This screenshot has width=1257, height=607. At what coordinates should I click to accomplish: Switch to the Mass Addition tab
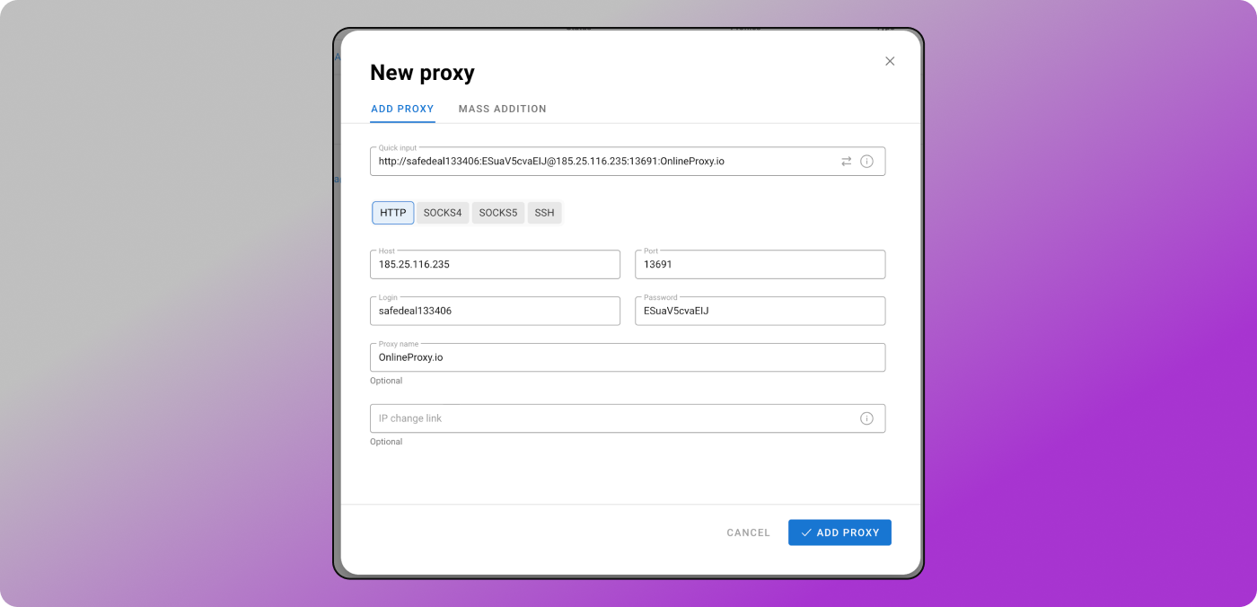(502, 109)
